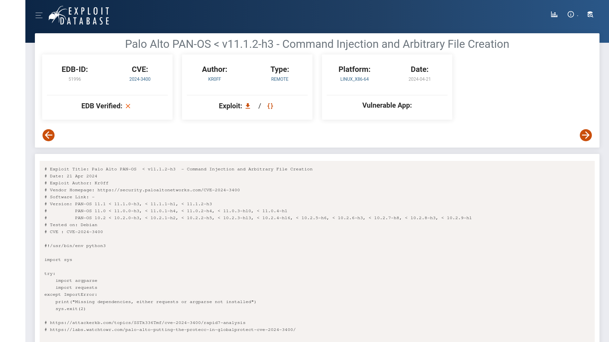The height and width of the screenshot is (342, 609).
Task: Click the 'Type:' label
Action: (280, 69)
